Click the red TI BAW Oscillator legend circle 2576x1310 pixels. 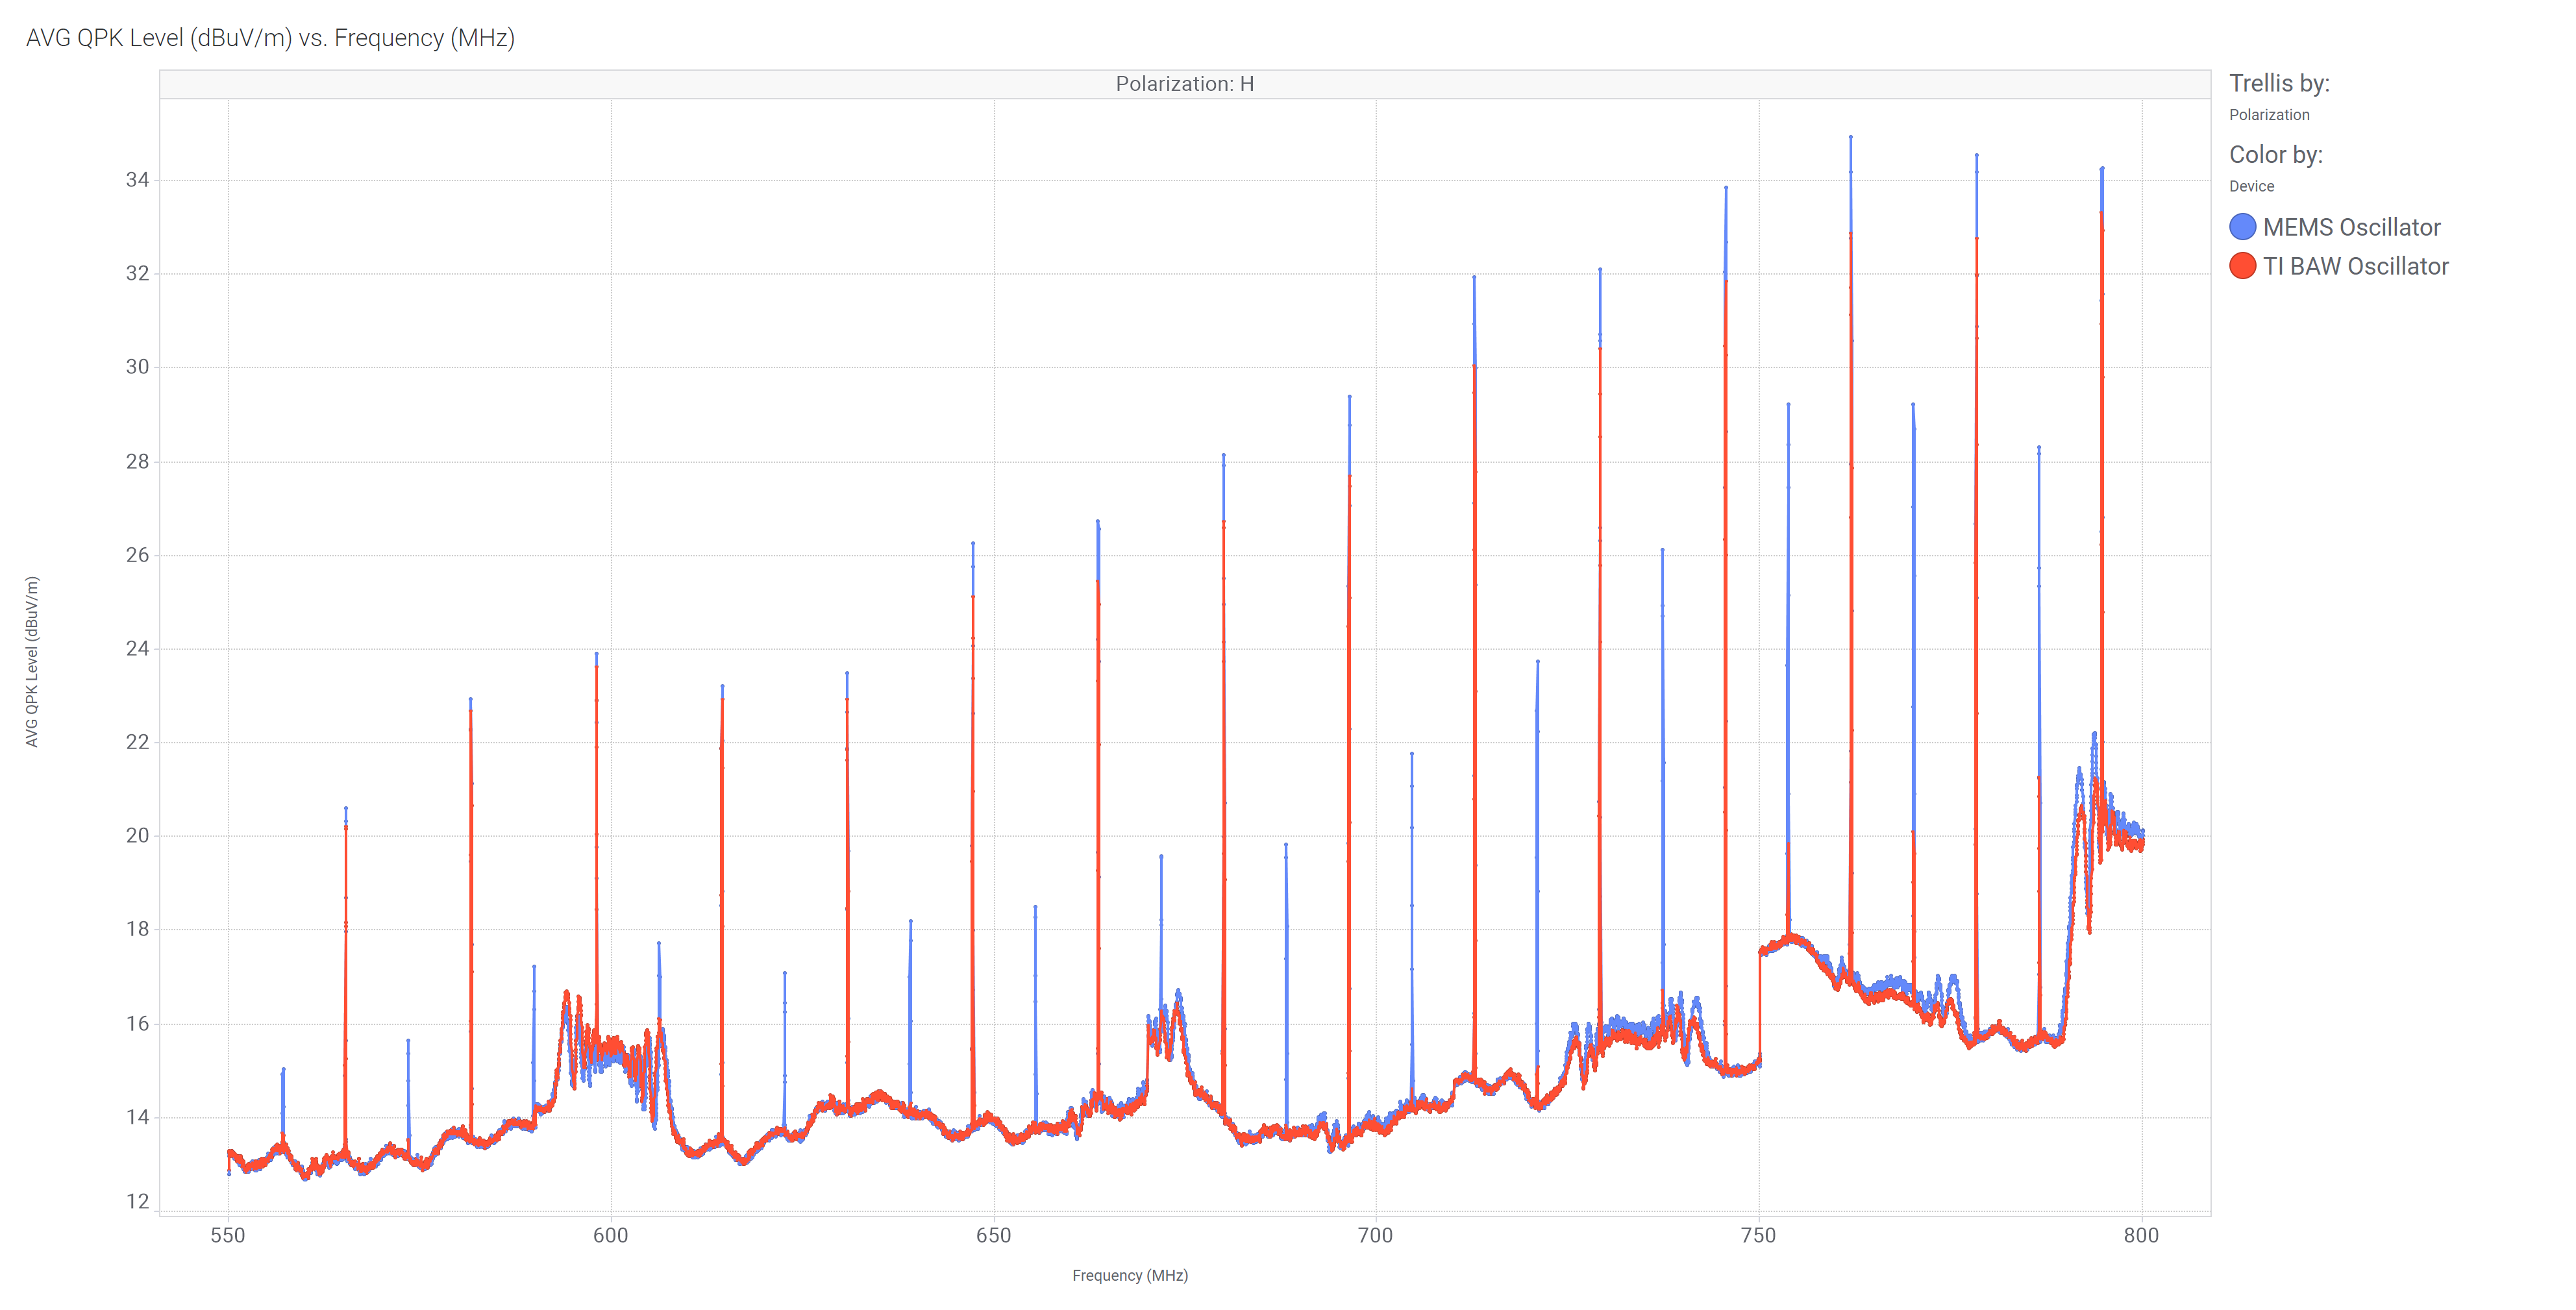pos(2242,266)
